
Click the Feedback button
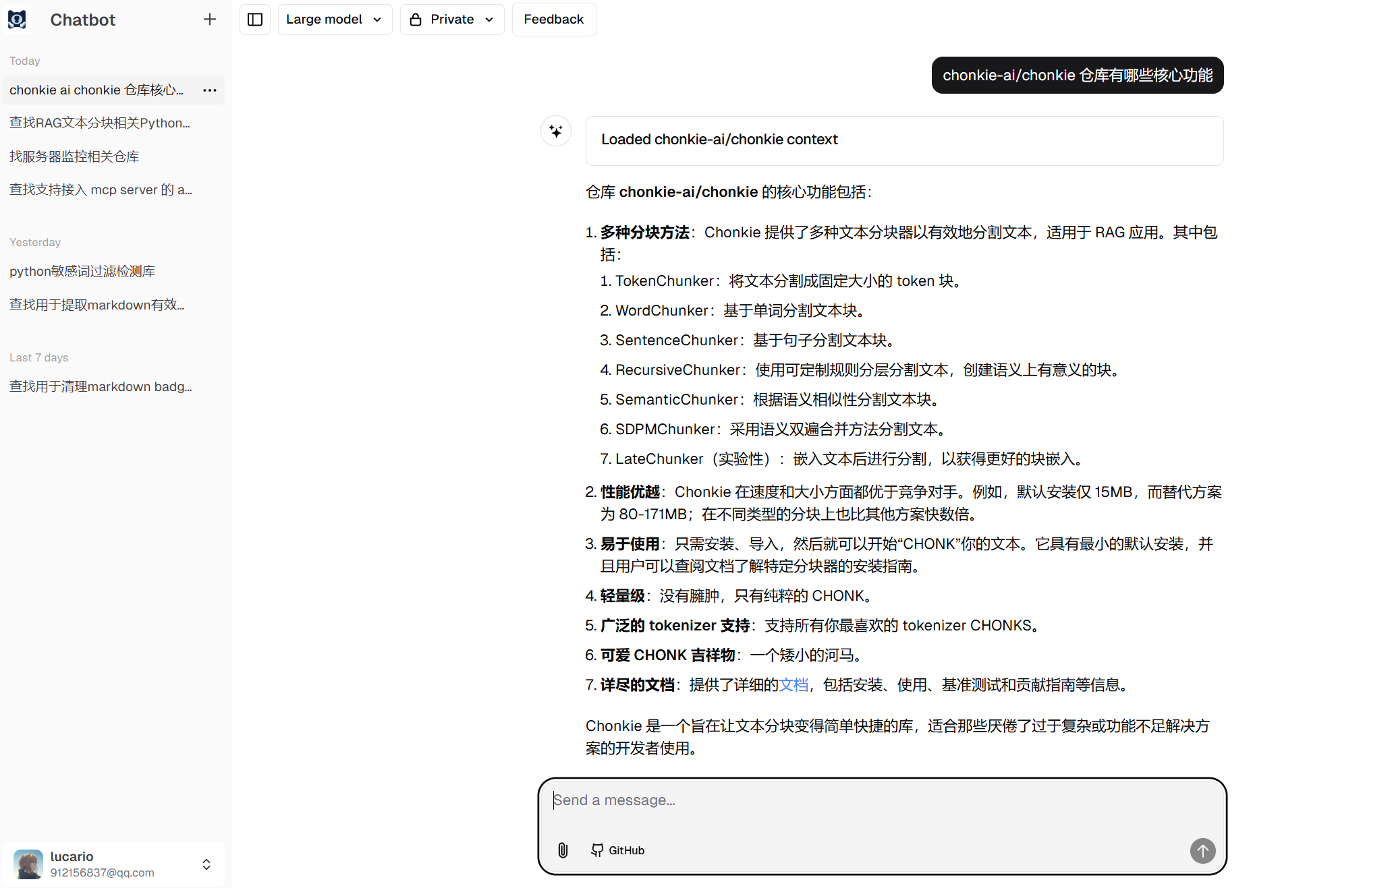tap(554, 20)
